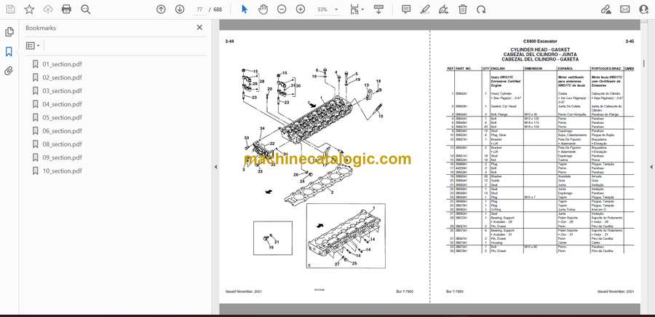The width and height of the screenshot is (655, 317).
Task: Open bookmark 03_section.pdf
Action: [62, 91]
